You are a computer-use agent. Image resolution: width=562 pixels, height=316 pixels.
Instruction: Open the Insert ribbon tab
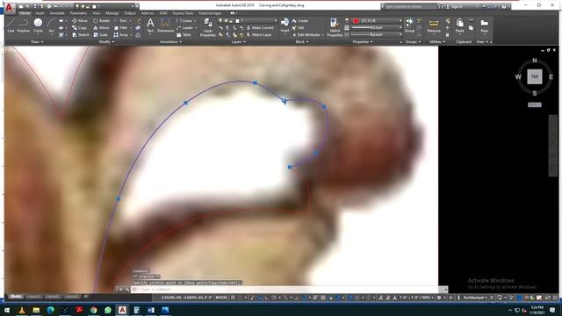[40, 13]
